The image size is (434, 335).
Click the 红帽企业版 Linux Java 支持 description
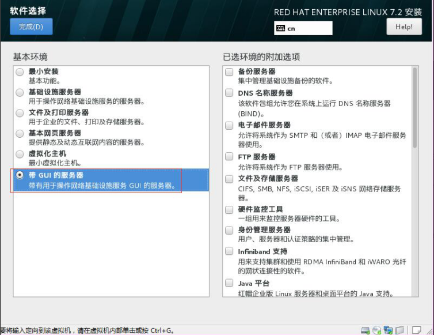click(x=316, y=293)
